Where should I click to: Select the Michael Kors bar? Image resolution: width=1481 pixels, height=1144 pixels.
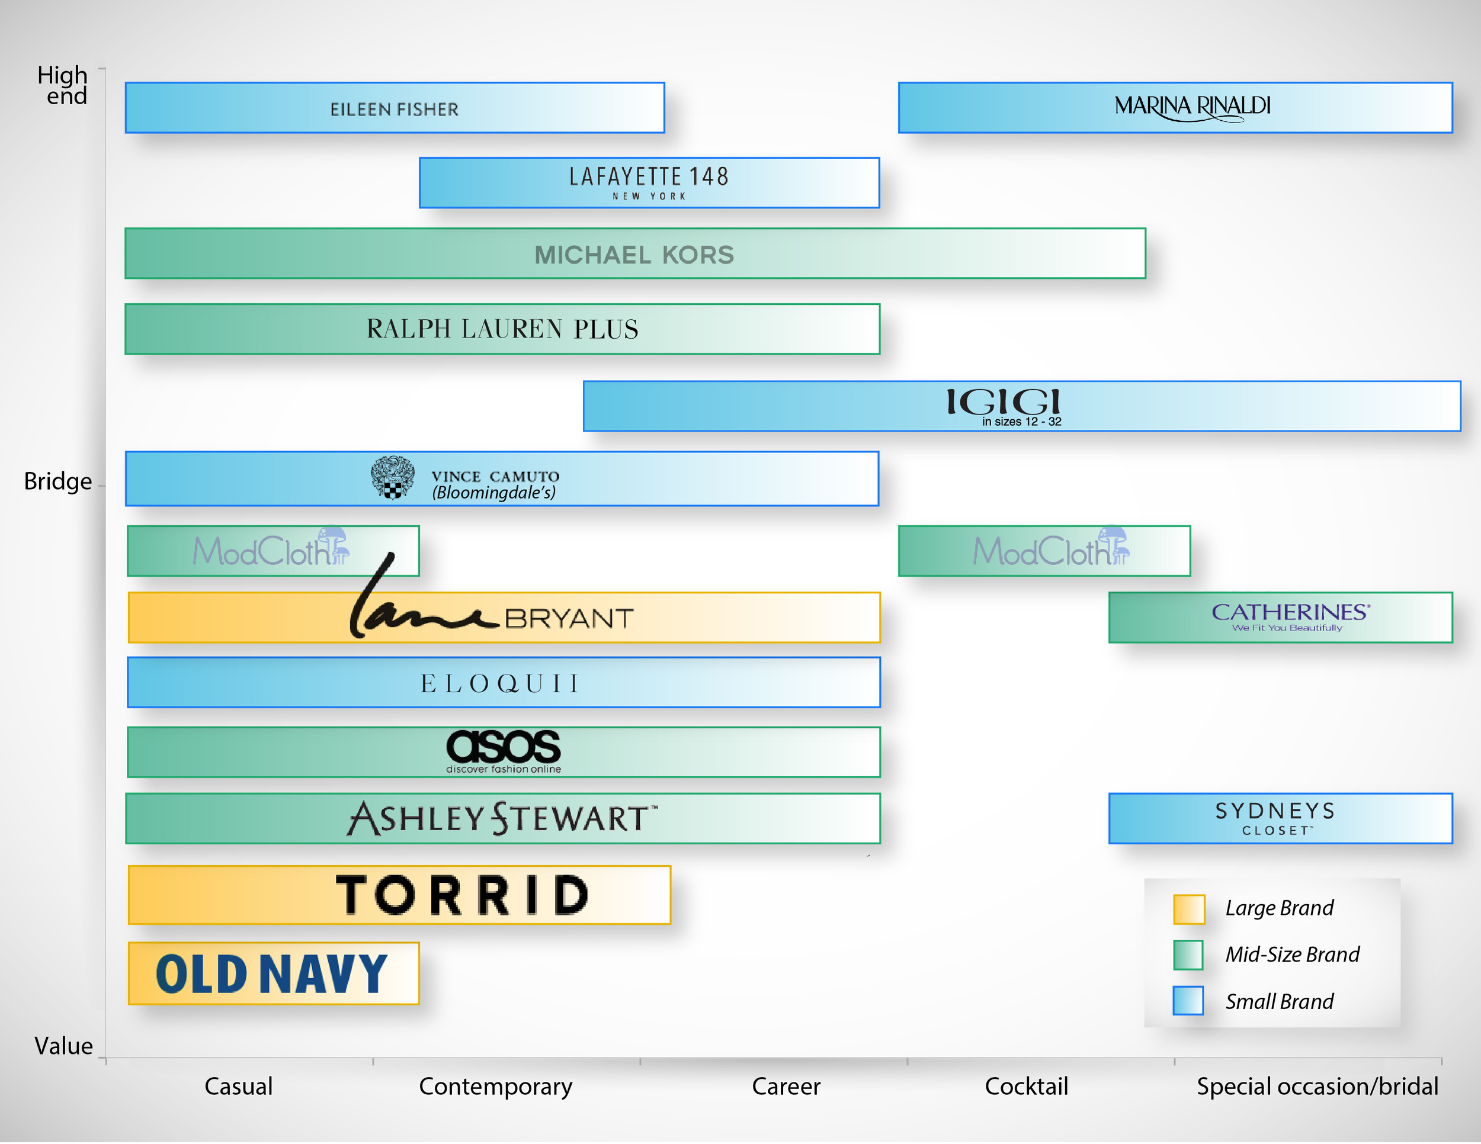click(x=636, y=253)
